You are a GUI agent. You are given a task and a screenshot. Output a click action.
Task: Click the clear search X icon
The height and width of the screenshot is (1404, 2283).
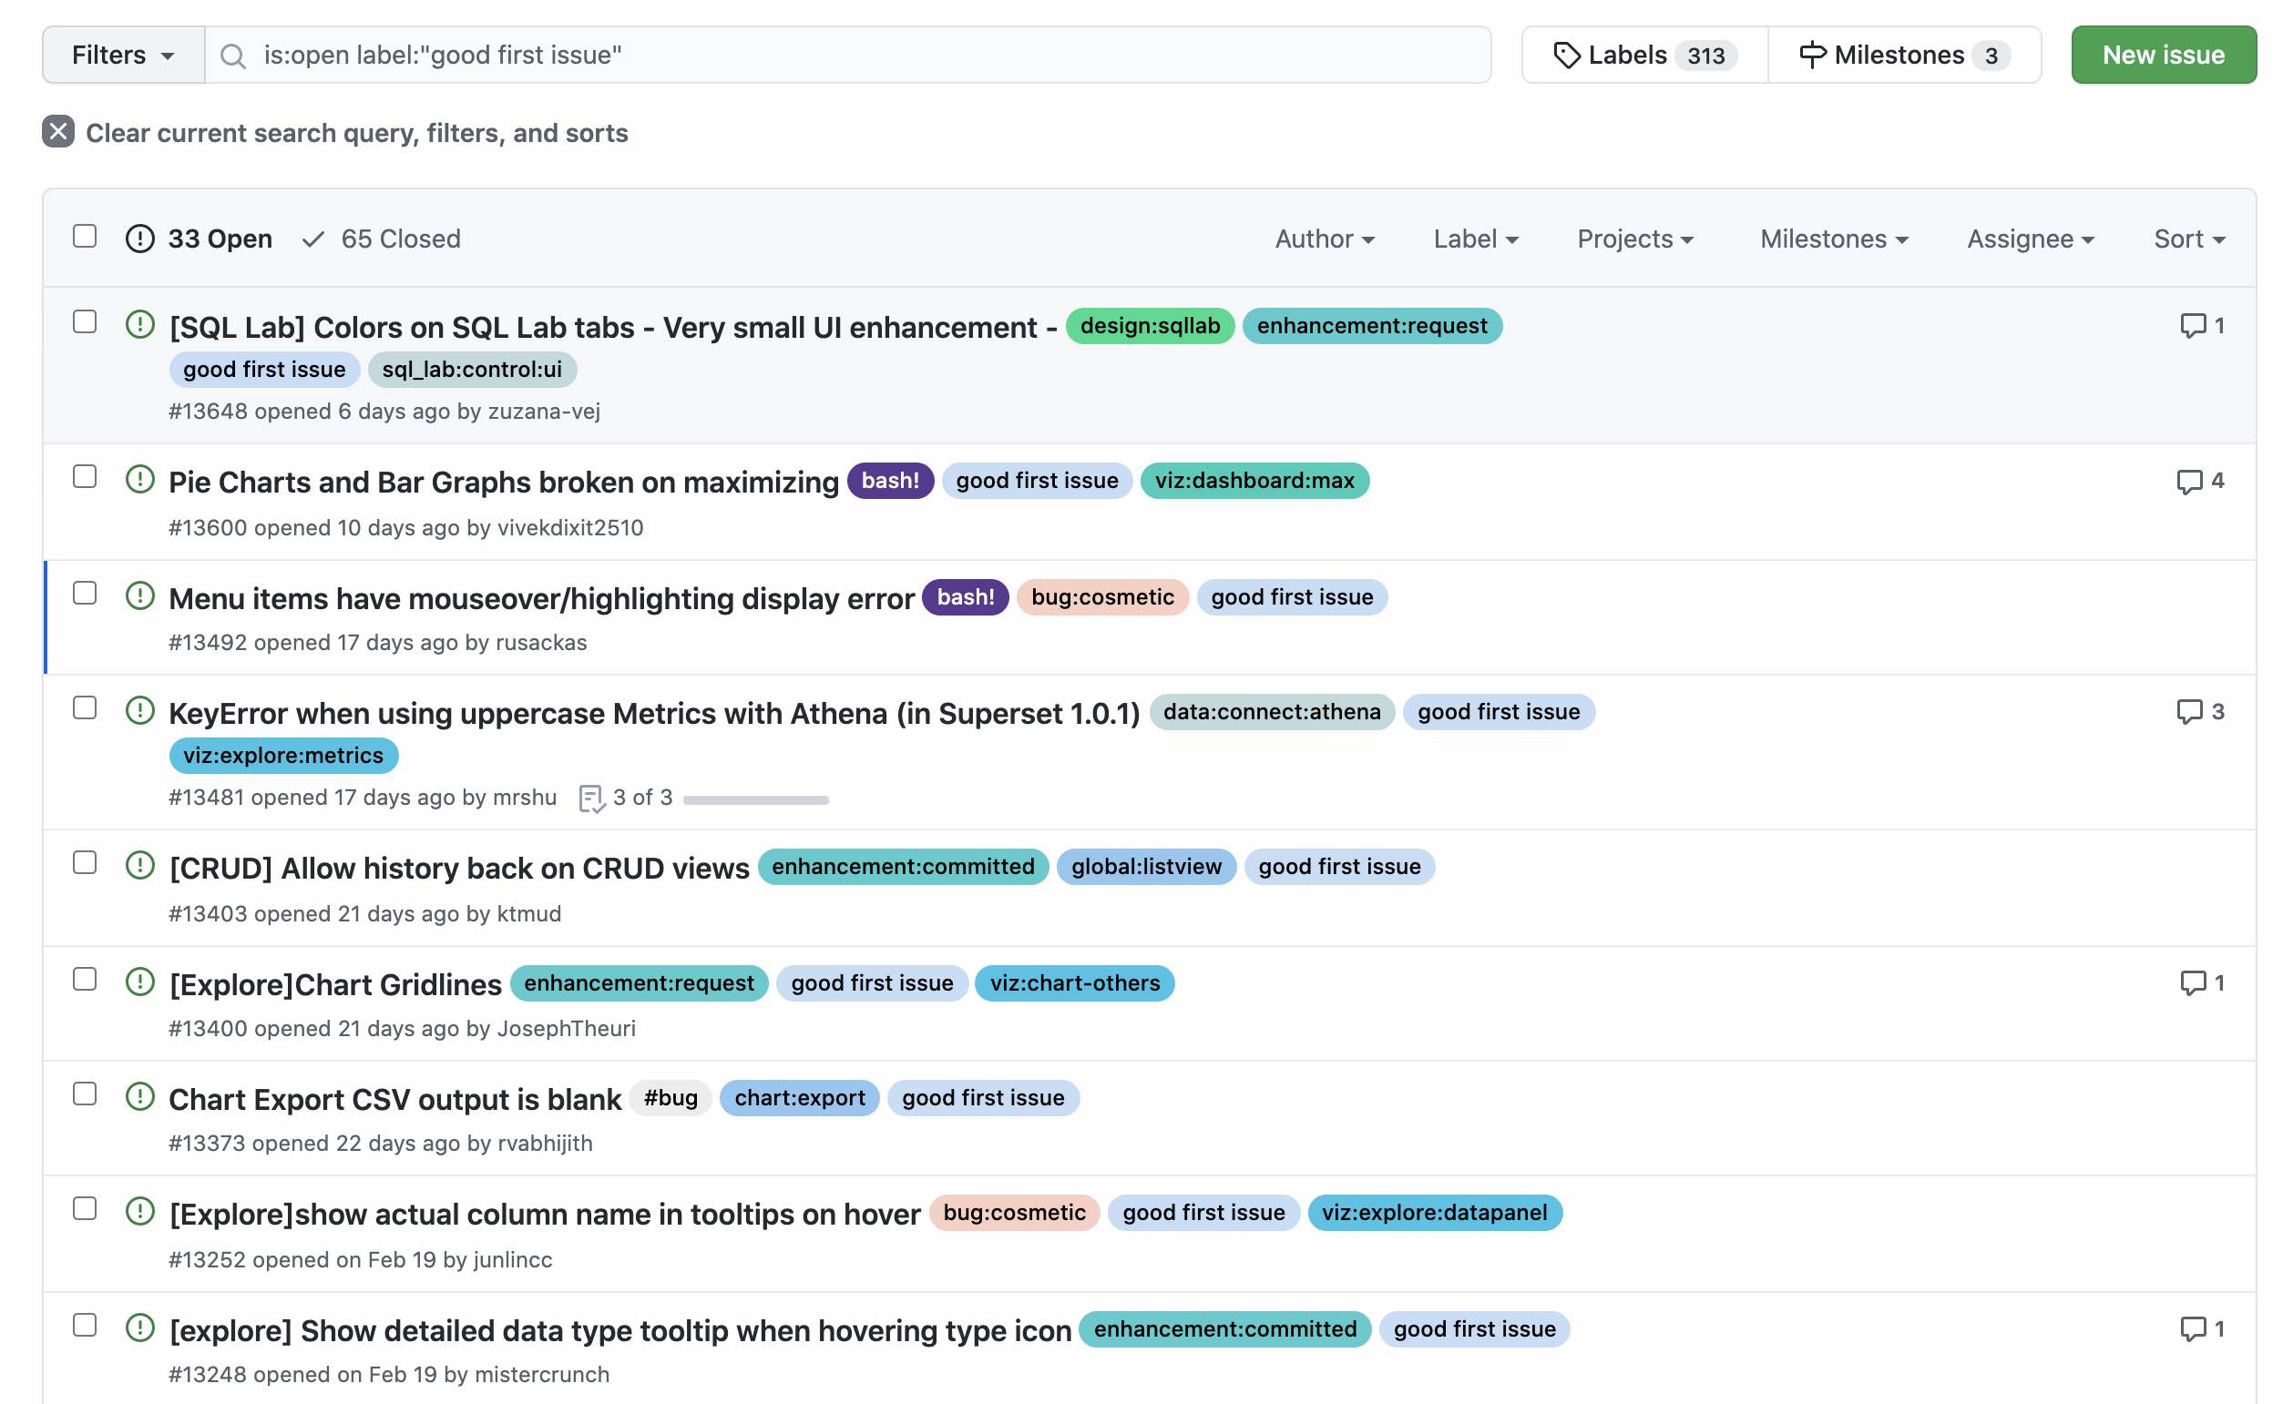pyautogui.click(x=57, y=132)
